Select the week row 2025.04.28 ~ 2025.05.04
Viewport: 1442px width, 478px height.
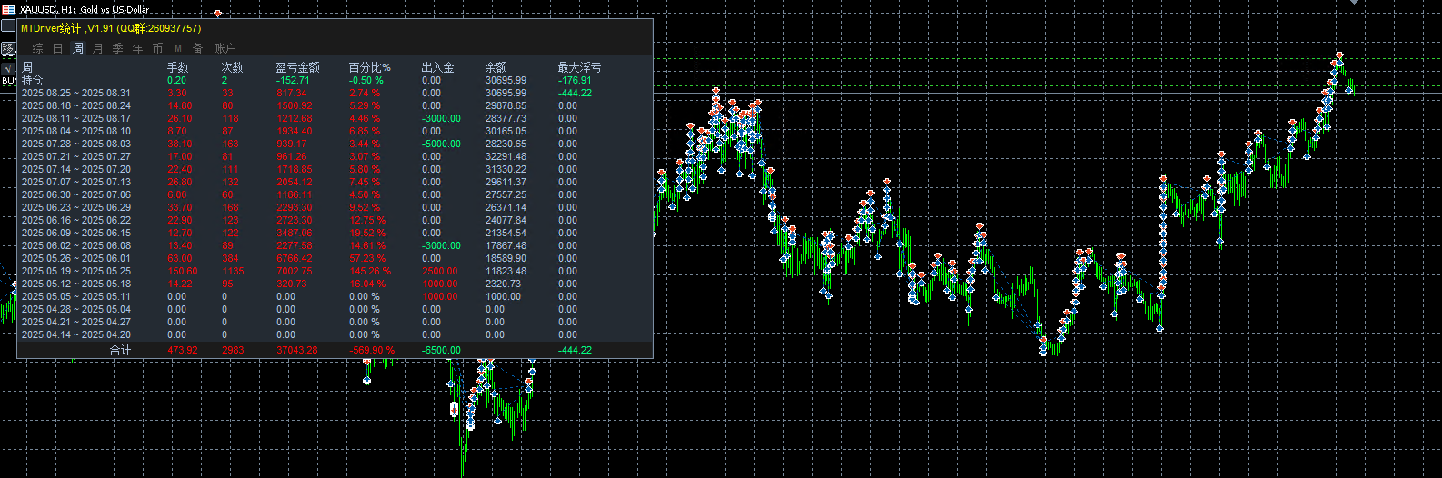(76, 309)
